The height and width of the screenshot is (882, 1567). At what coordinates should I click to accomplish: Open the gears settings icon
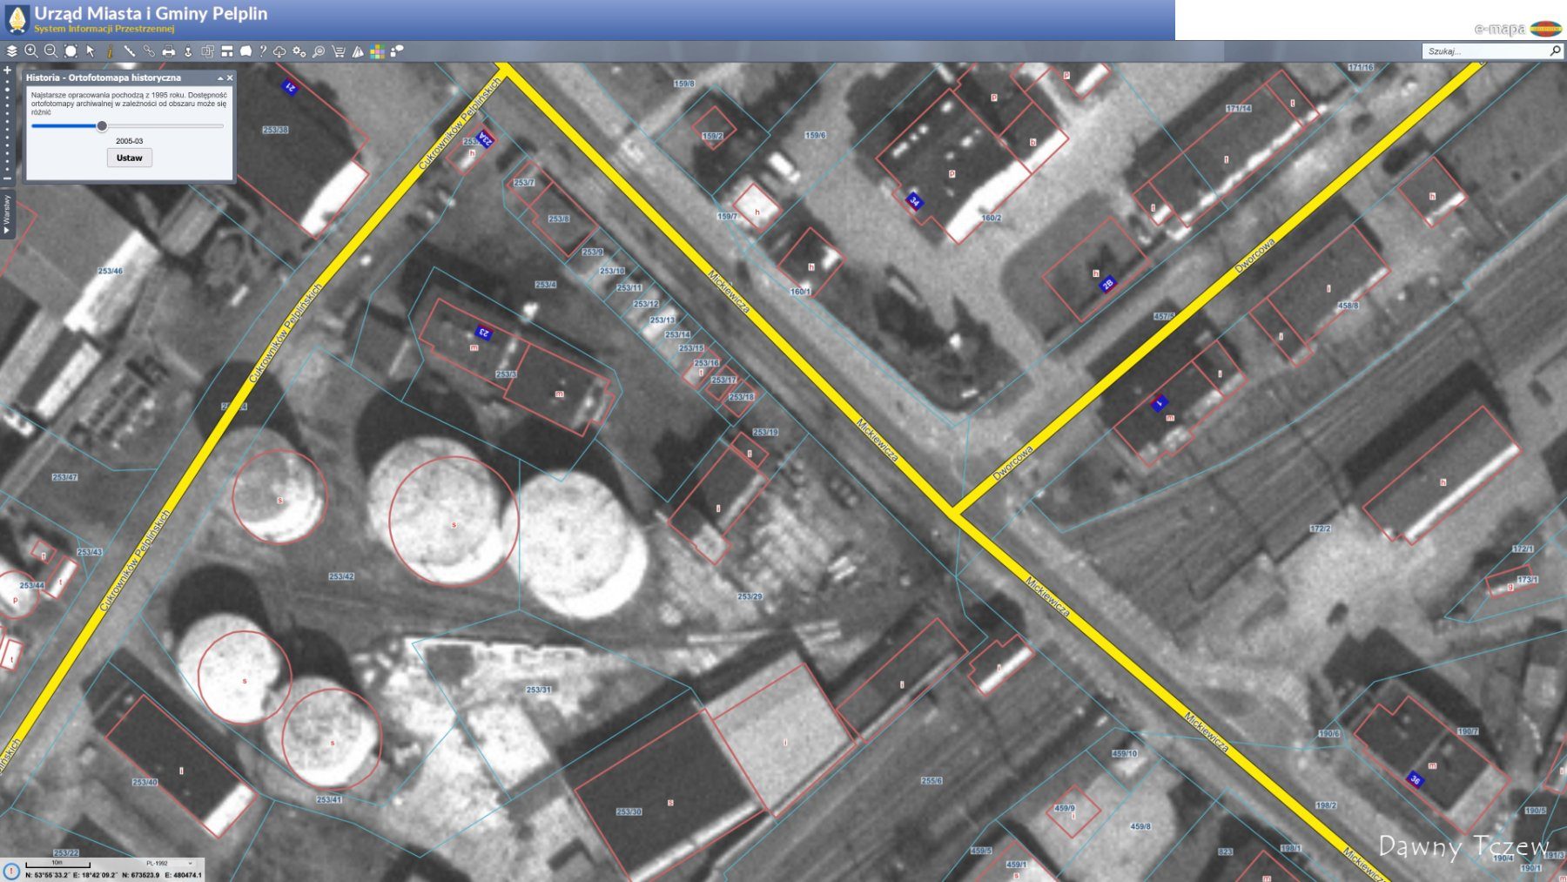click(x=299, y=51)
